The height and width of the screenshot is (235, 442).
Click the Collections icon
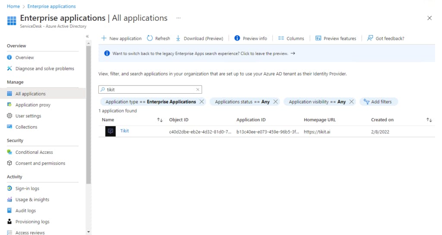pyautogui.click(x=9, y=127)
